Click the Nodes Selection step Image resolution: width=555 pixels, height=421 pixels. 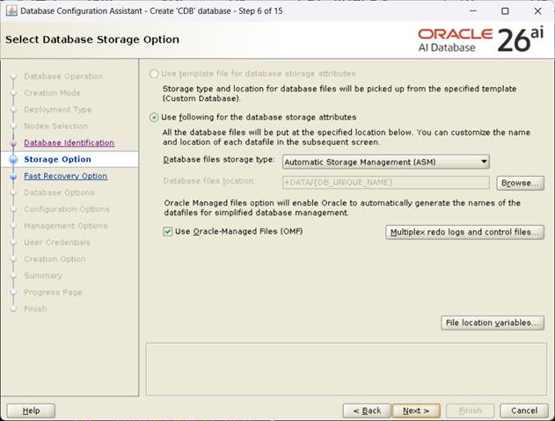tap(55, 126)
